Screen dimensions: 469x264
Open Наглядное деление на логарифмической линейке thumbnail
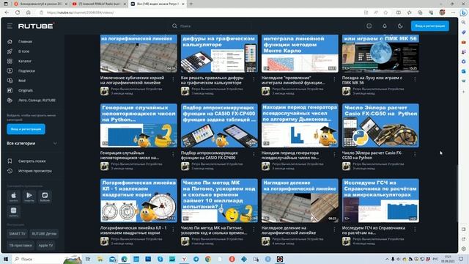(300, 200)
